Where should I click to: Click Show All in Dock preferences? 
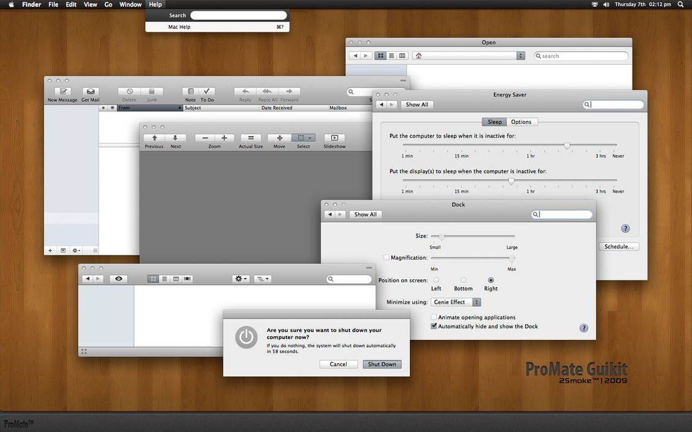[x=365, y=214]
